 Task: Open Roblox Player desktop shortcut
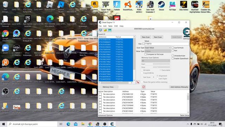coord(50,6)
